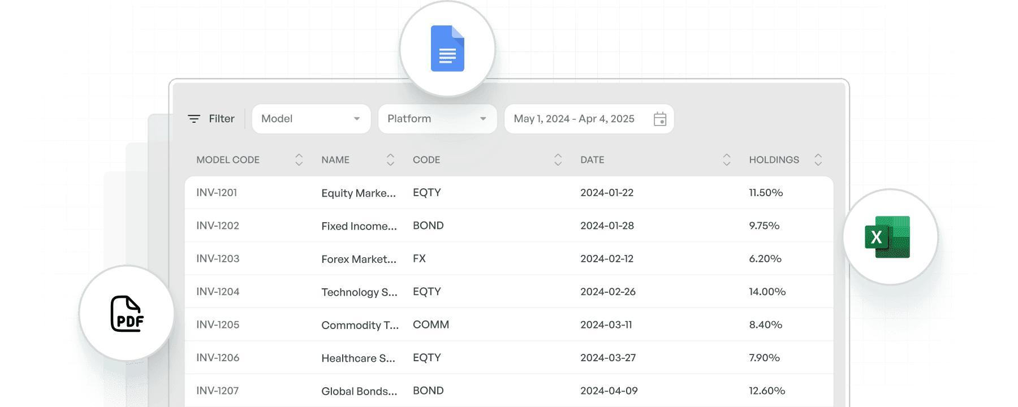This screenshot has width=1018, height=407.
Task: Click the Google Docs export icon
Action: [x=447, y=49]
